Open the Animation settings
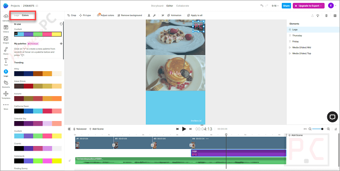Viewport: 340px width, 171px height. pos(174,15)
